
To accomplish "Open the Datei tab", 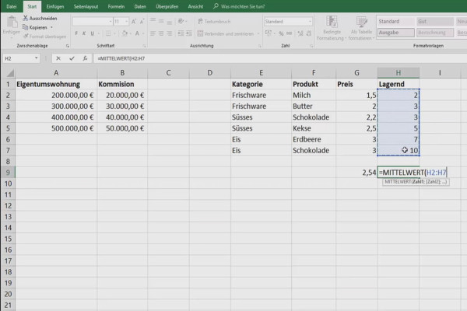I will click(x=12, y=6).
